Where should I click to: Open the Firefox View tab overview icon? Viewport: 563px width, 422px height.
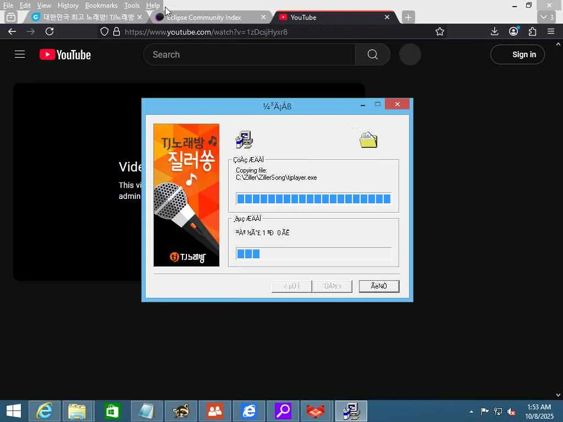[11, 17]
